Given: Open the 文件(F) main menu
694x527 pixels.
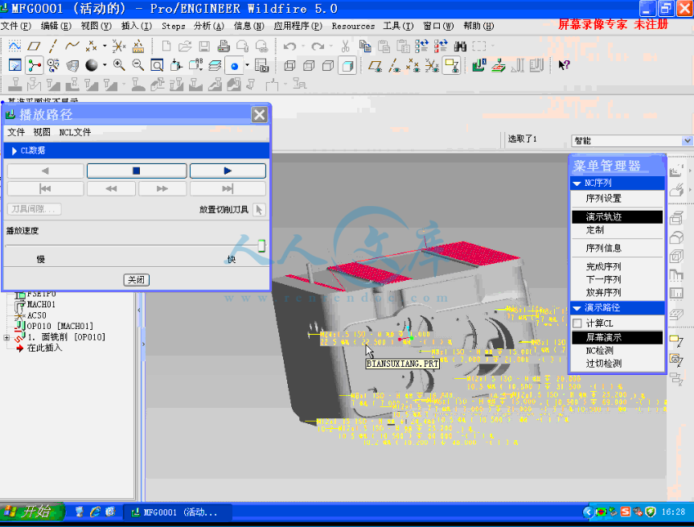Looking at the screenshot, I should point(16,26).
